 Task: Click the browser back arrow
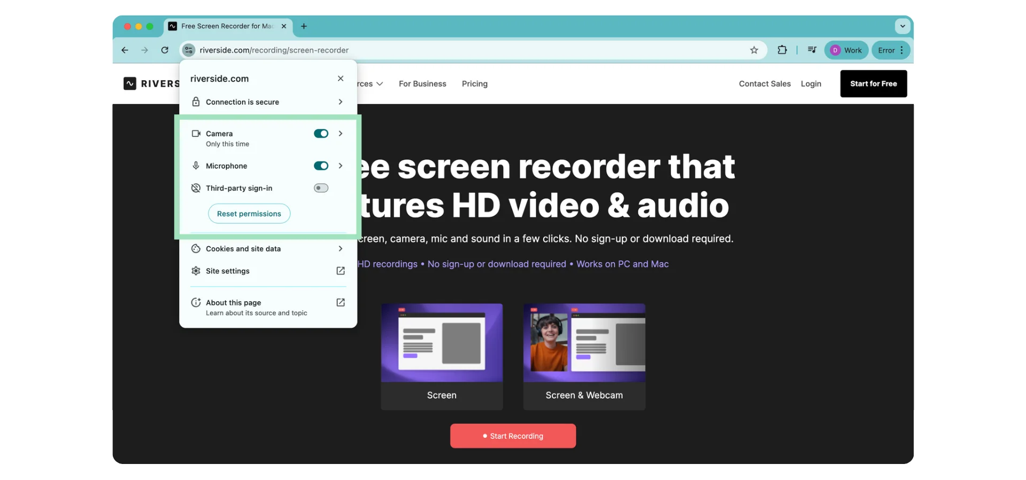pyautogui.click(x=125, y=50)
